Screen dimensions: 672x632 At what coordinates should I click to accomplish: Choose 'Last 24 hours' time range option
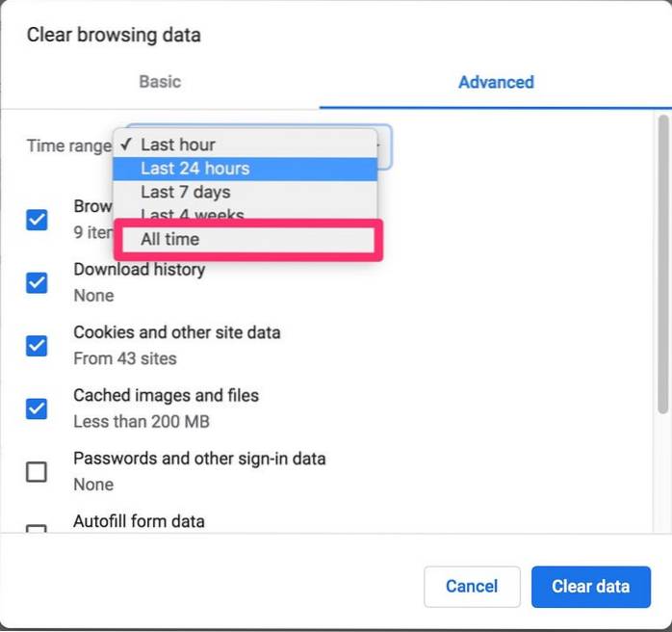pos(194,169)
